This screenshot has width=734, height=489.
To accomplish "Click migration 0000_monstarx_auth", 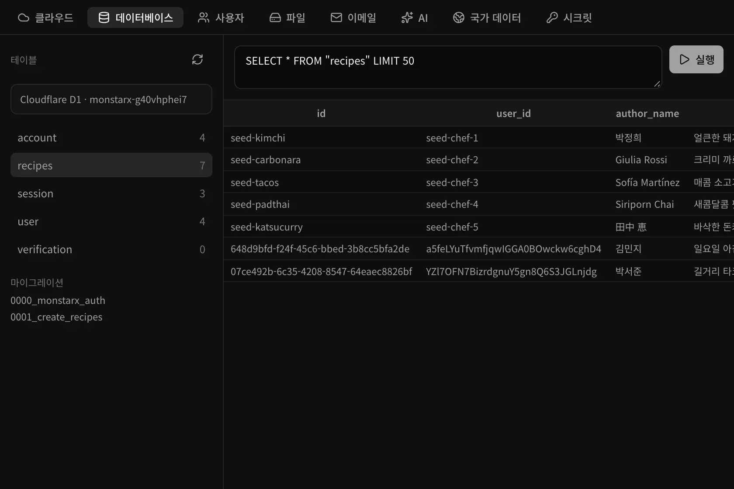I will [x=58, y=300].
